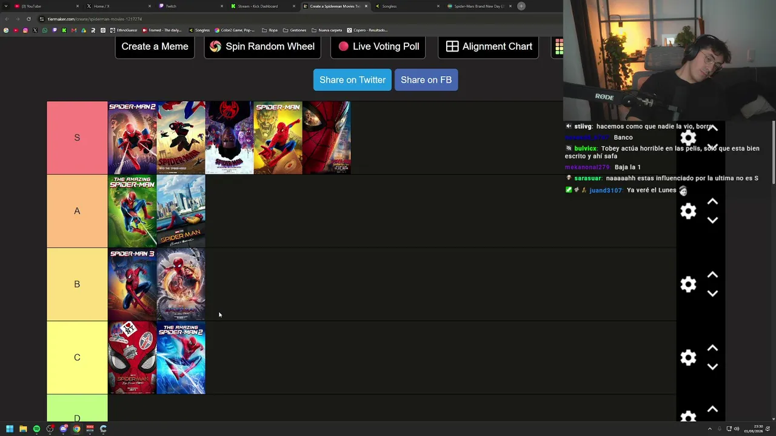The height and width of the screenshot is (436, 776).
Task: Select the A tier label cell
Action: (77, 211)
